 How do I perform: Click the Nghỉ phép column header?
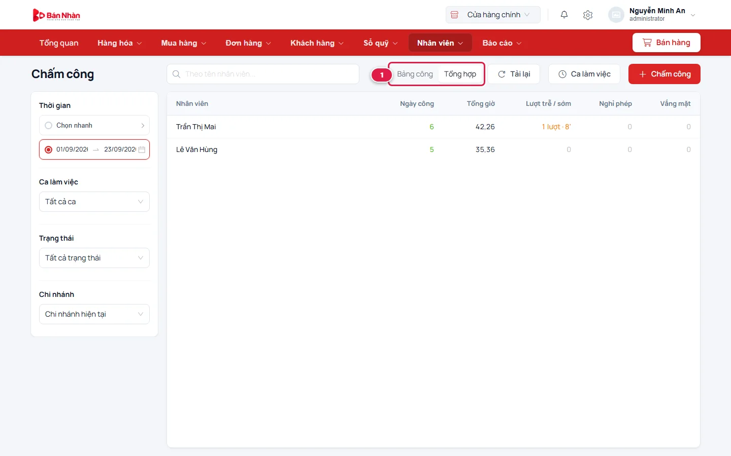pyautogui.click(x=615, y=103)
